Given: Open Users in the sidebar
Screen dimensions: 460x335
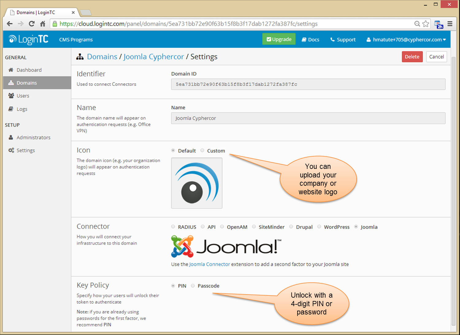Looking at the screenshot, I should 23,96.
